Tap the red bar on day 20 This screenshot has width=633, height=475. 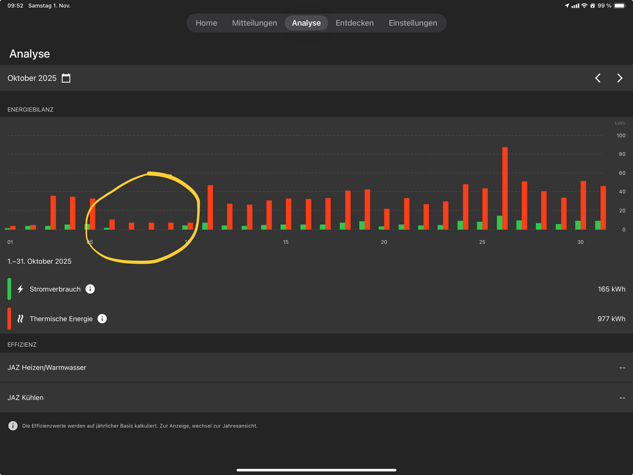coord(387,220)
